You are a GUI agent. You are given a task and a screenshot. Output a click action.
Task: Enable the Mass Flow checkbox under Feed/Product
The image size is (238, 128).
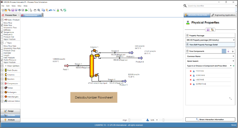2,23
